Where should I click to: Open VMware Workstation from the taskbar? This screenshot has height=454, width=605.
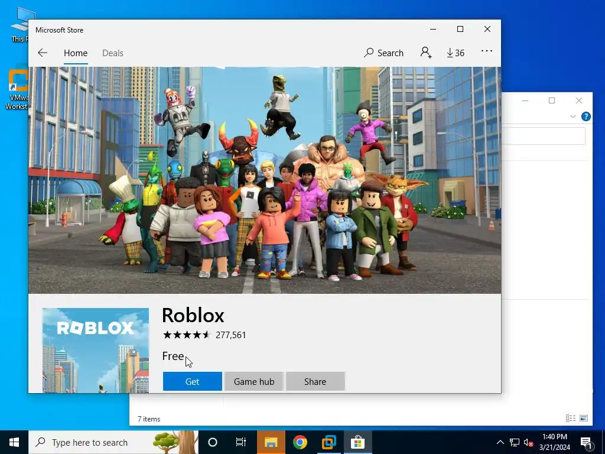pos(328,442)
